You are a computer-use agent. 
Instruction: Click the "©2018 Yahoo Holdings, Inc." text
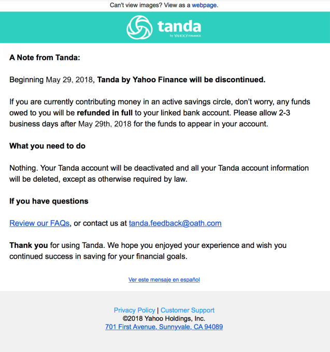tap(164, 318)
